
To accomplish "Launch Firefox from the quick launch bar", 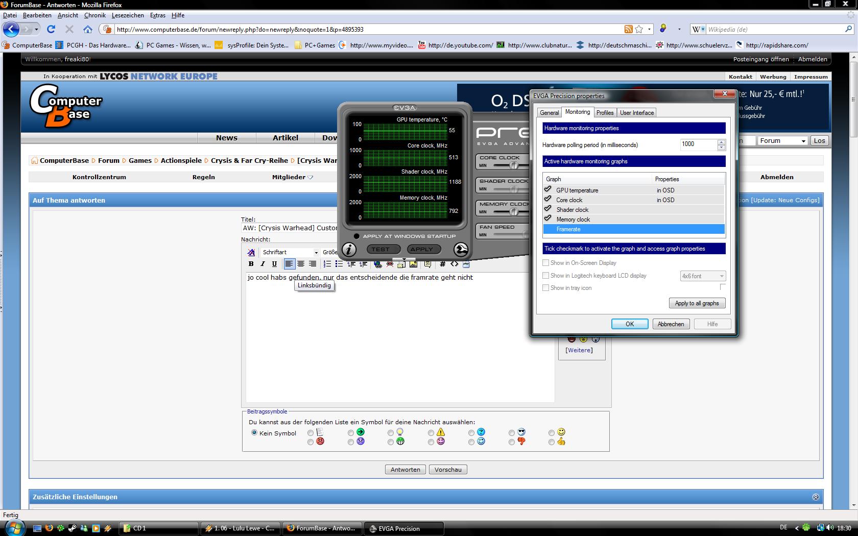I will pos(49,528).
